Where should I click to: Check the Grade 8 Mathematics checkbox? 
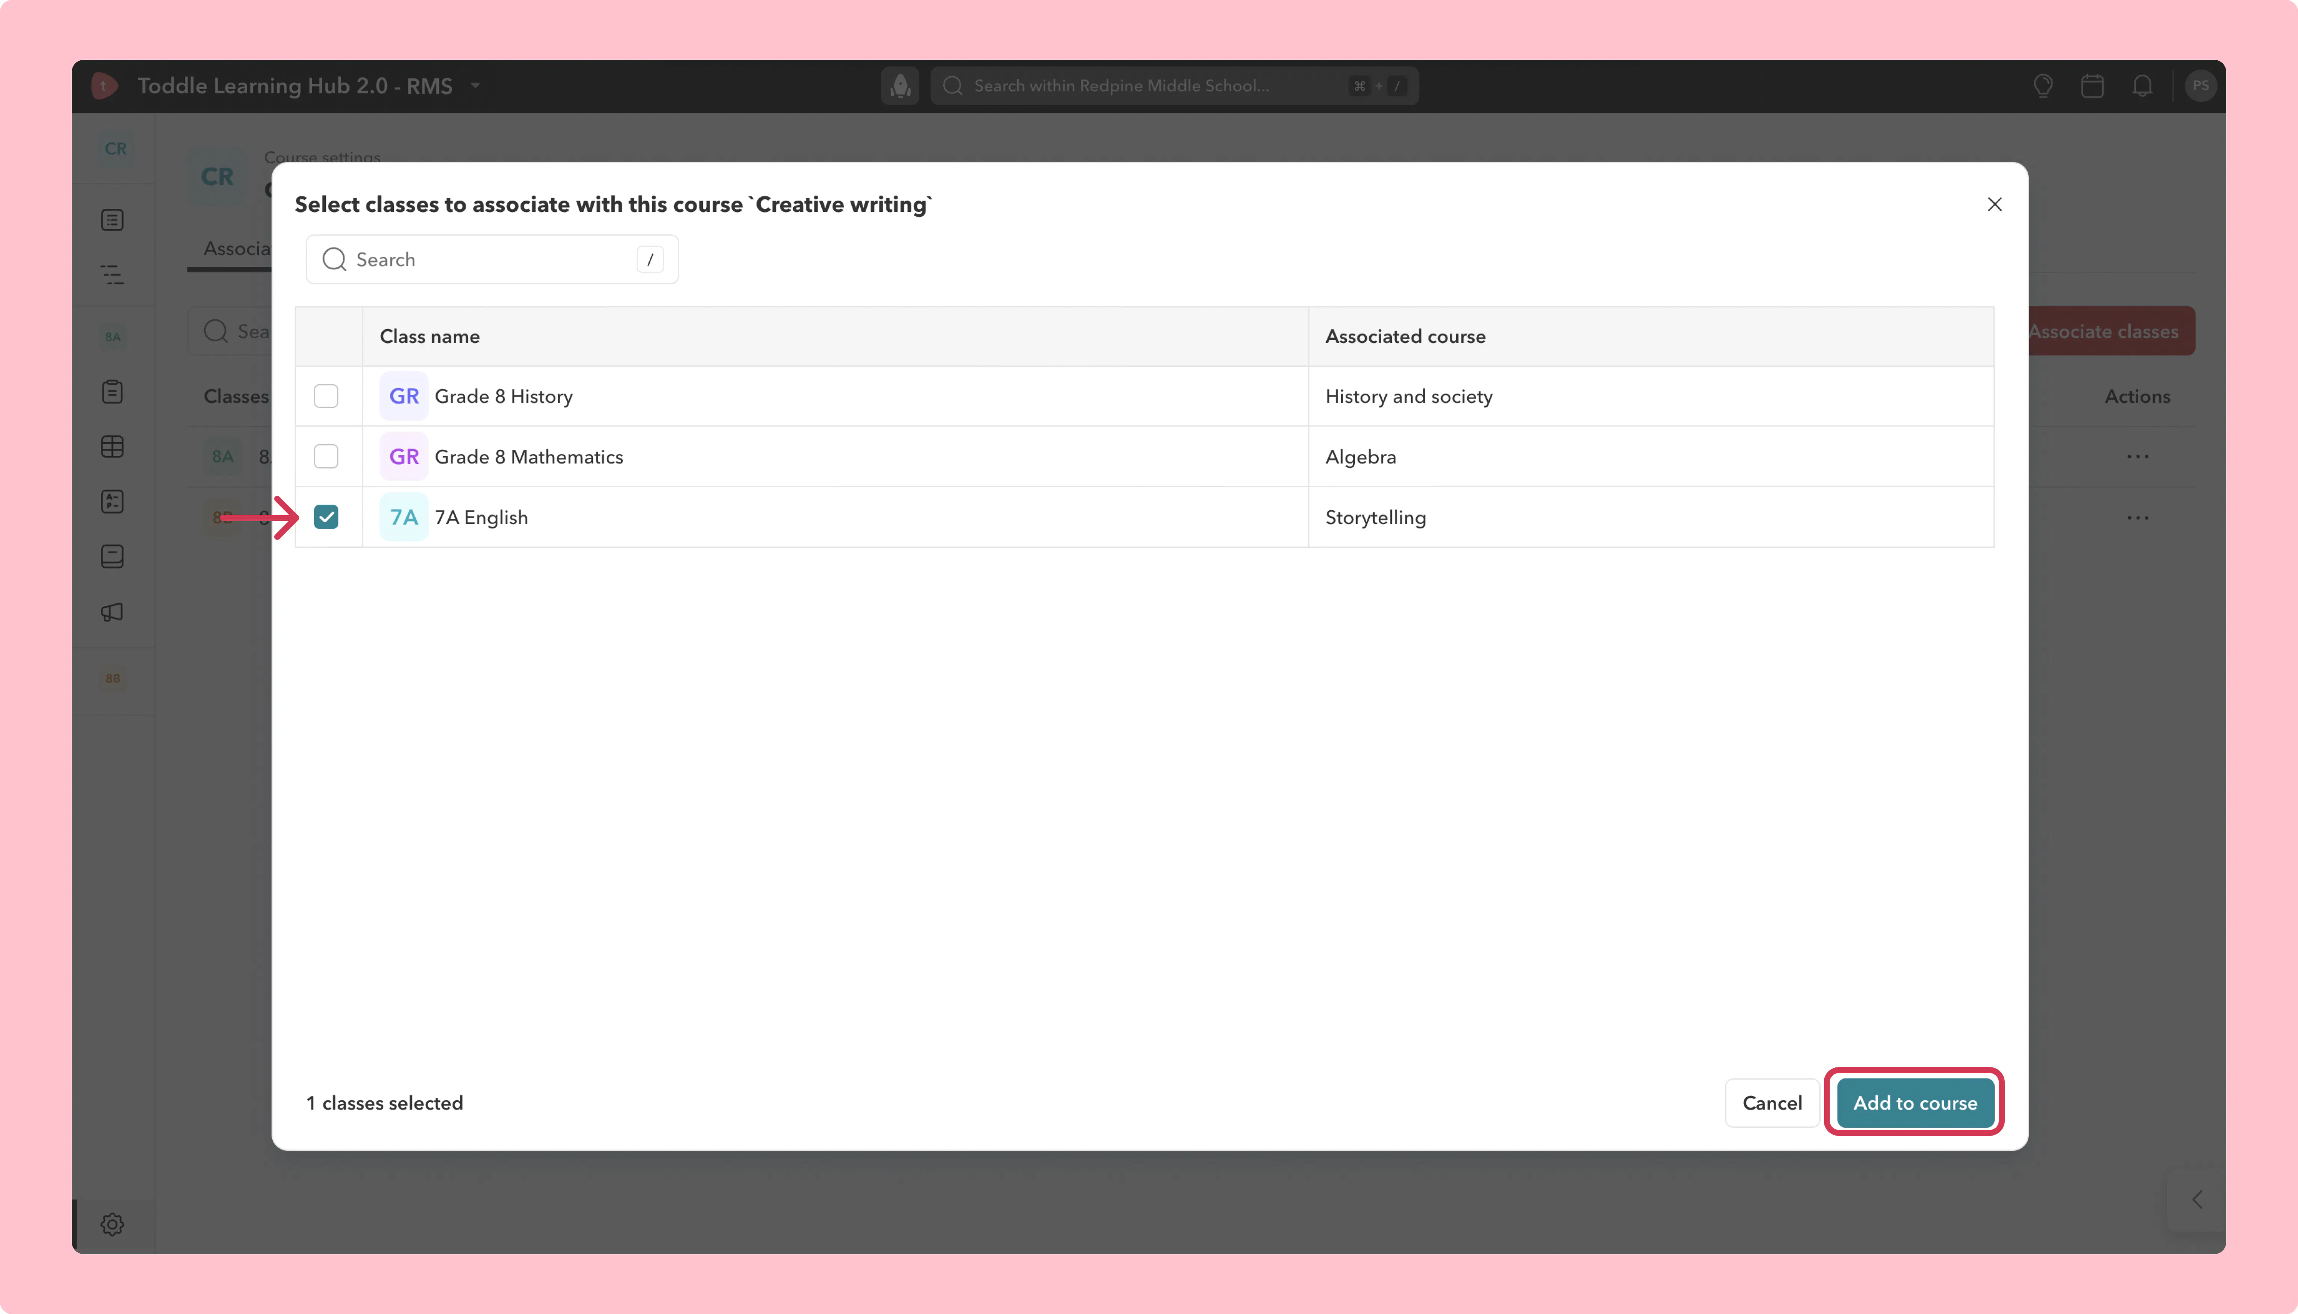click(327, 457)
